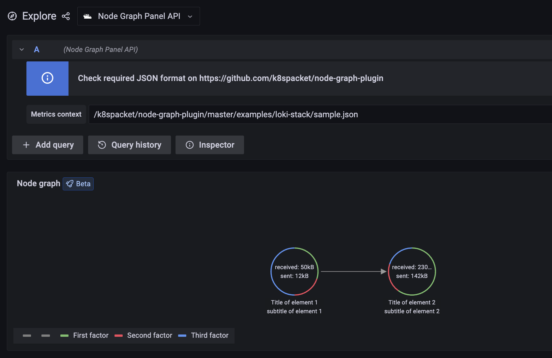The height and width of the screenshot is (358, 552).
Task: Click the red Second factor legend swatch
Action: pyautogui.click(x=118, y=335)
